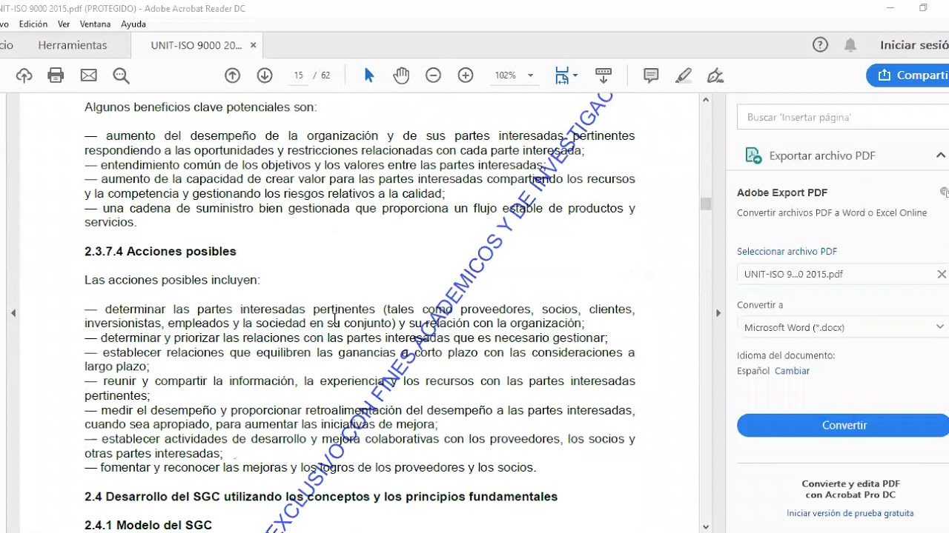Remove selected file UNIT-ISO 9...0 2015.pdf
This screenshot has width=949, height=533.
point(942,274)
